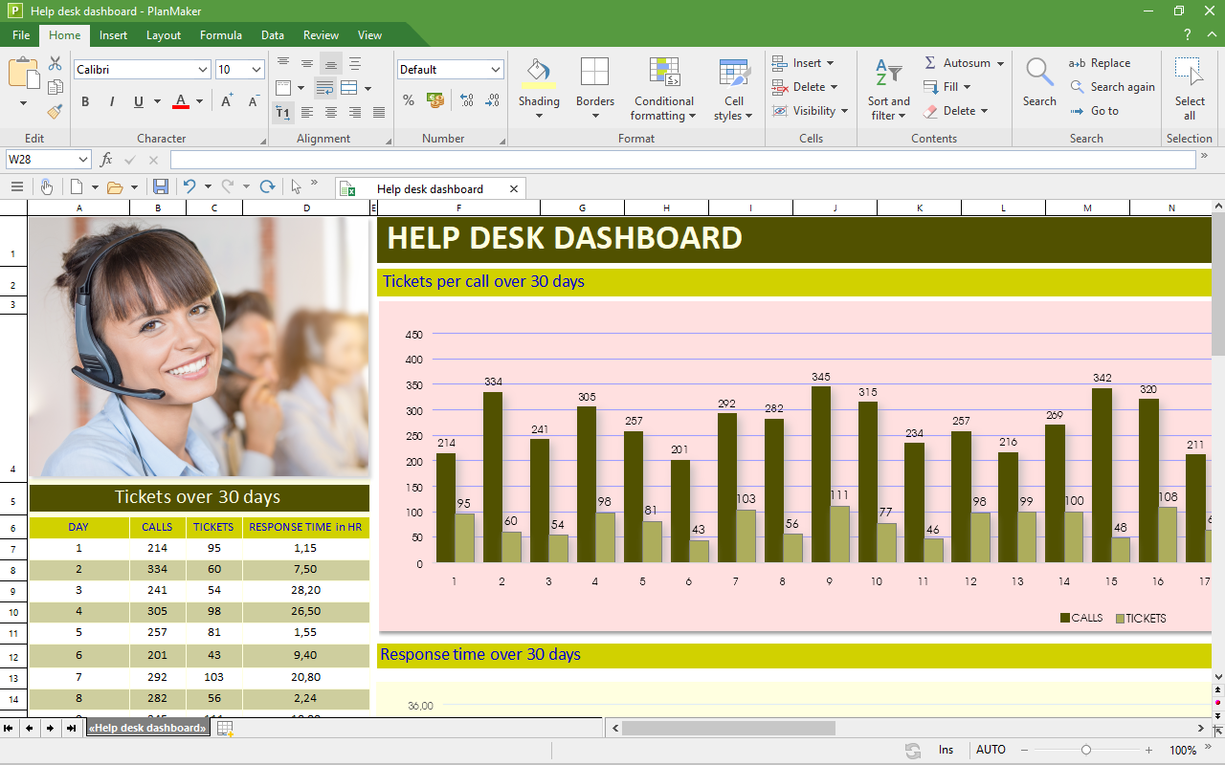Viewport: 1225px width, 765px height.
Task: Click the hamburger menu icon in quick toolbar
Action: point(17,187)
